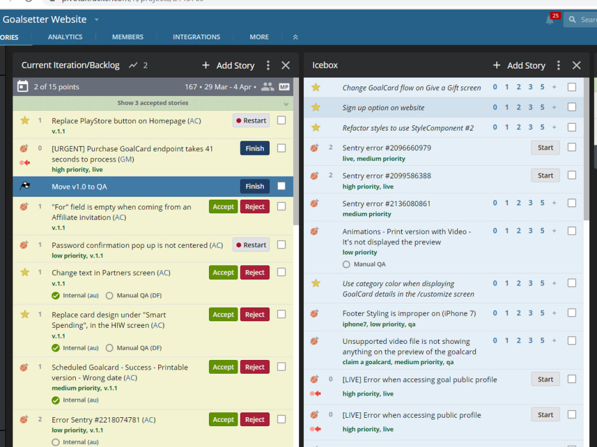Select checkbox for Password confirmation pop up story
Viewport: 597px width, 447px height.
[281, 244]
